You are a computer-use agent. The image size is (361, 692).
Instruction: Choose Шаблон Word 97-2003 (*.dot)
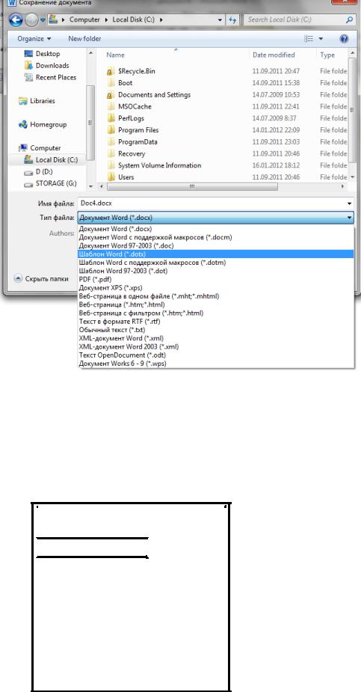click(216, 271)
